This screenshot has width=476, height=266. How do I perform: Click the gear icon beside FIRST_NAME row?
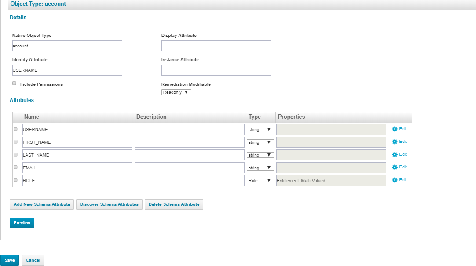(x=395, y=142)
